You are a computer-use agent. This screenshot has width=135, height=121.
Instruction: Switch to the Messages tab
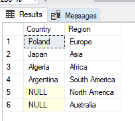73,15
